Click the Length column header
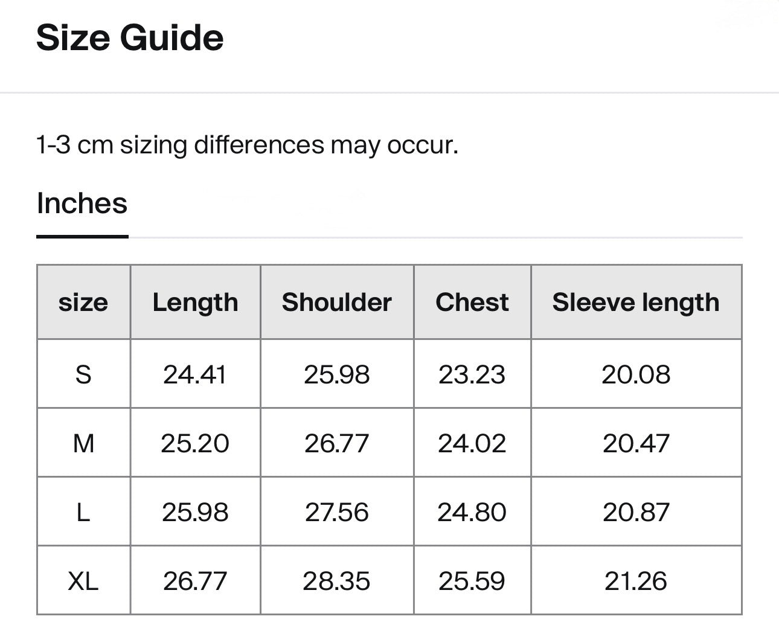Viewport: 779px width, 625px height. pos(195,302)
